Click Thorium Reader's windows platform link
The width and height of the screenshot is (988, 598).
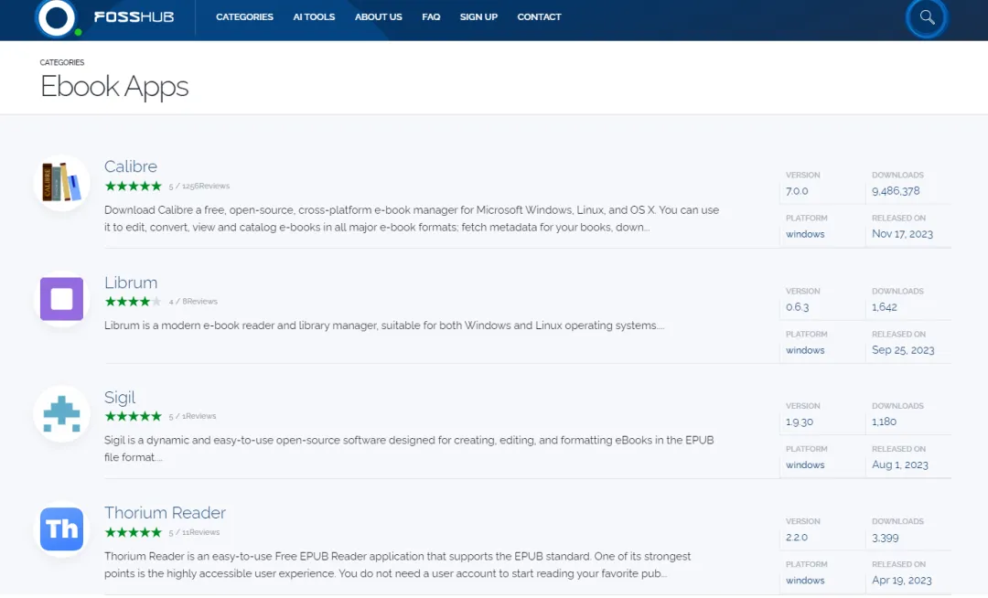(x=805, y=581)
